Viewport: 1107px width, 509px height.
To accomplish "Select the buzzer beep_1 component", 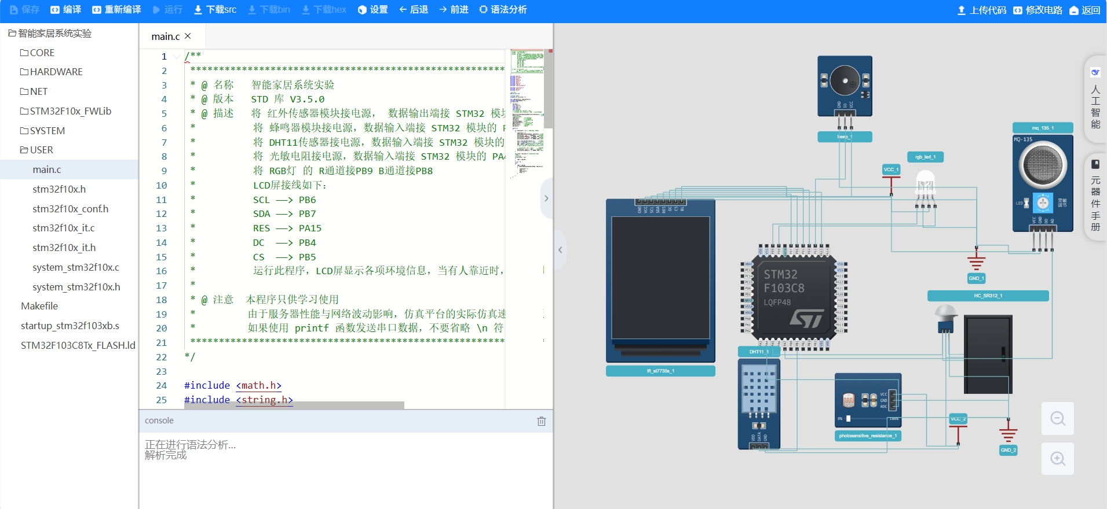I will (845, 86).
